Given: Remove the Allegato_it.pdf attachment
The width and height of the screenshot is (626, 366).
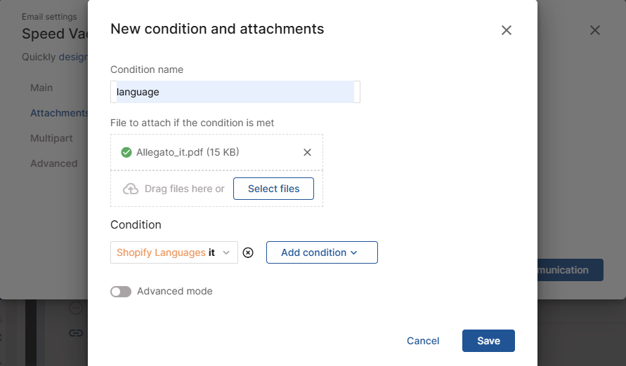Looking at the screenshot, I should tap(307, 152).
